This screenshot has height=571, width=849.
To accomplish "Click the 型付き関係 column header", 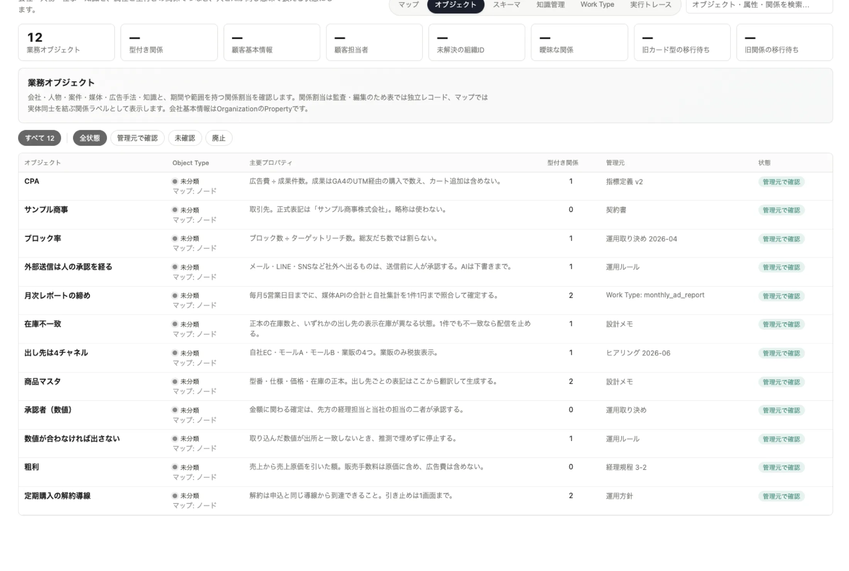I will coord(563,163).
